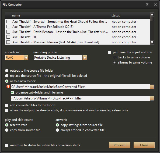
Task: Select the Axel Thesleff - III row text
Action: tap(24, 37)
